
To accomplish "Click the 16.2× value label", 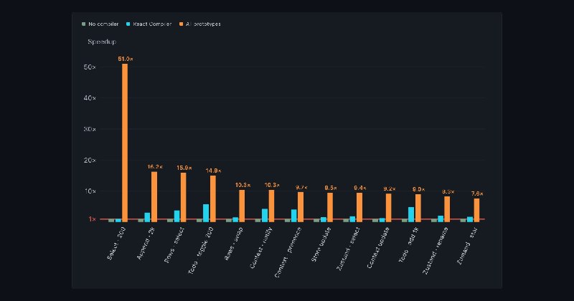I will click(x=155, y=167).
